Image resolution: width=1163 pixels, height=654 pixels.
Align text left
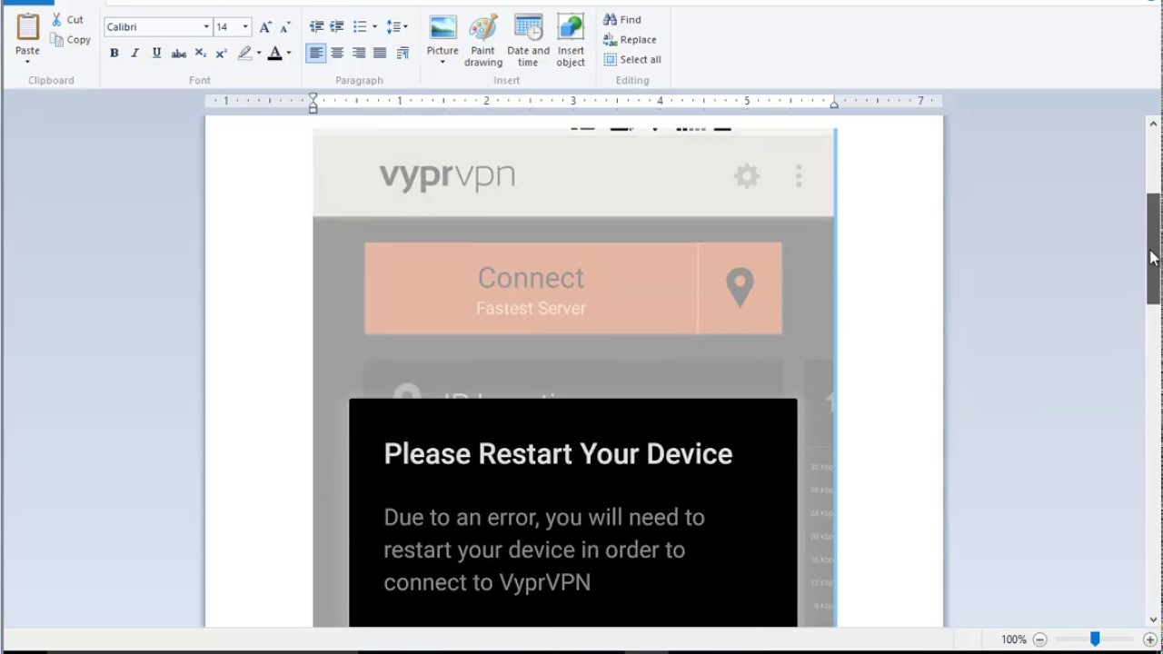click(x=315, y=54)
